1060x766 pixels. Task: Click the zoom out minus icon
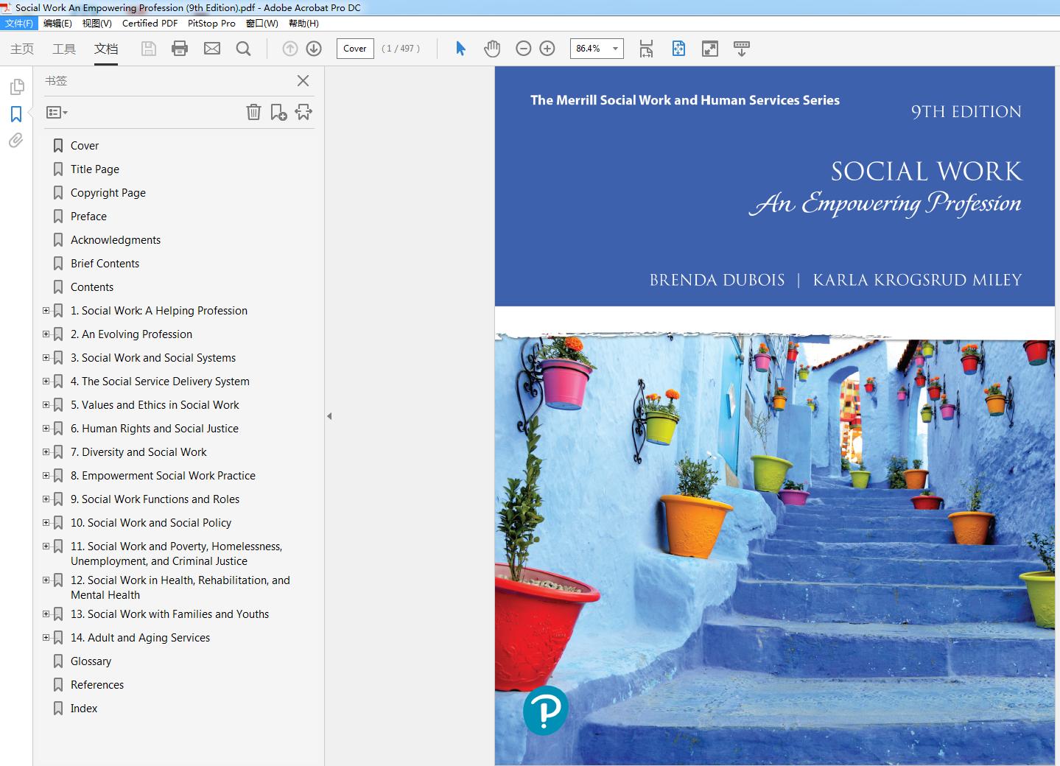pyautogui.click(x=524, y=49)
